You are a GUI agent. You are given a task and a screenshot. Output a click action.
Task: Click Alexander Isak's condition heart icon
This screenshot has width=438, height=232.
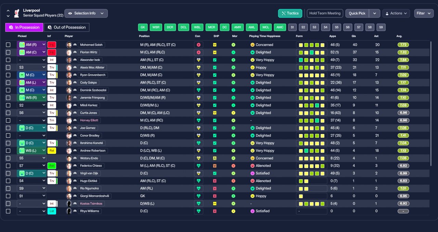(198, 60)
